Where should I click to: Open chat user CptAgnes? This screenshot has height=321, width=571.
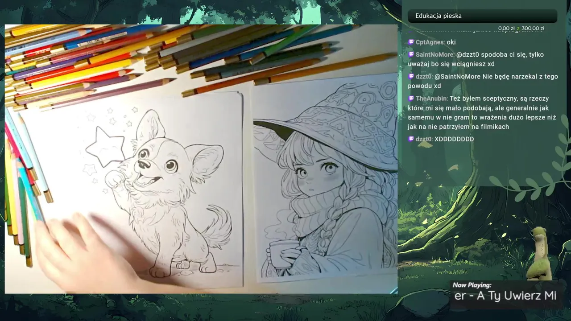coord(430,42)
